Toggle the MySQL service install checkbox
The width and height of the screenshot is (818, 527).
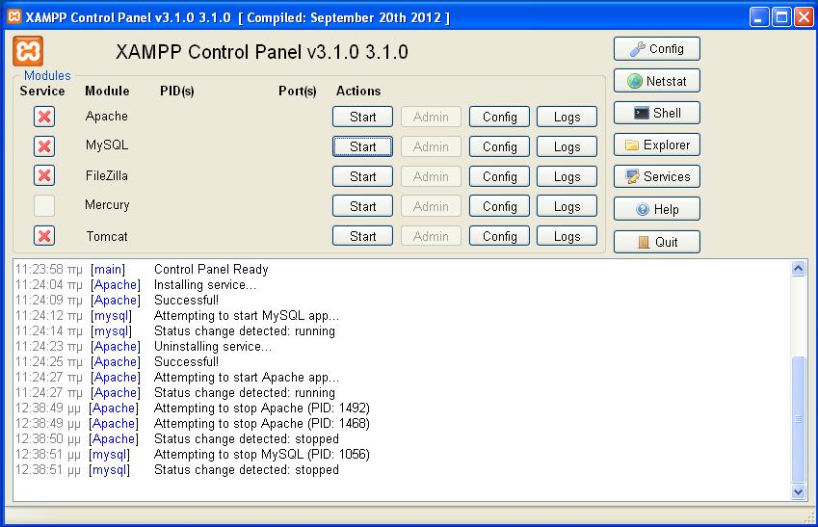click(44, 146)
